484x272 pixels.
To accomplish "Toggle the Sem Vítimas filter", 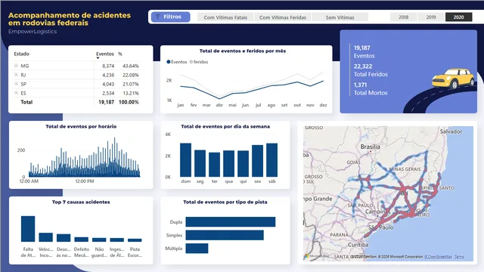I will (x=340, y=17).
